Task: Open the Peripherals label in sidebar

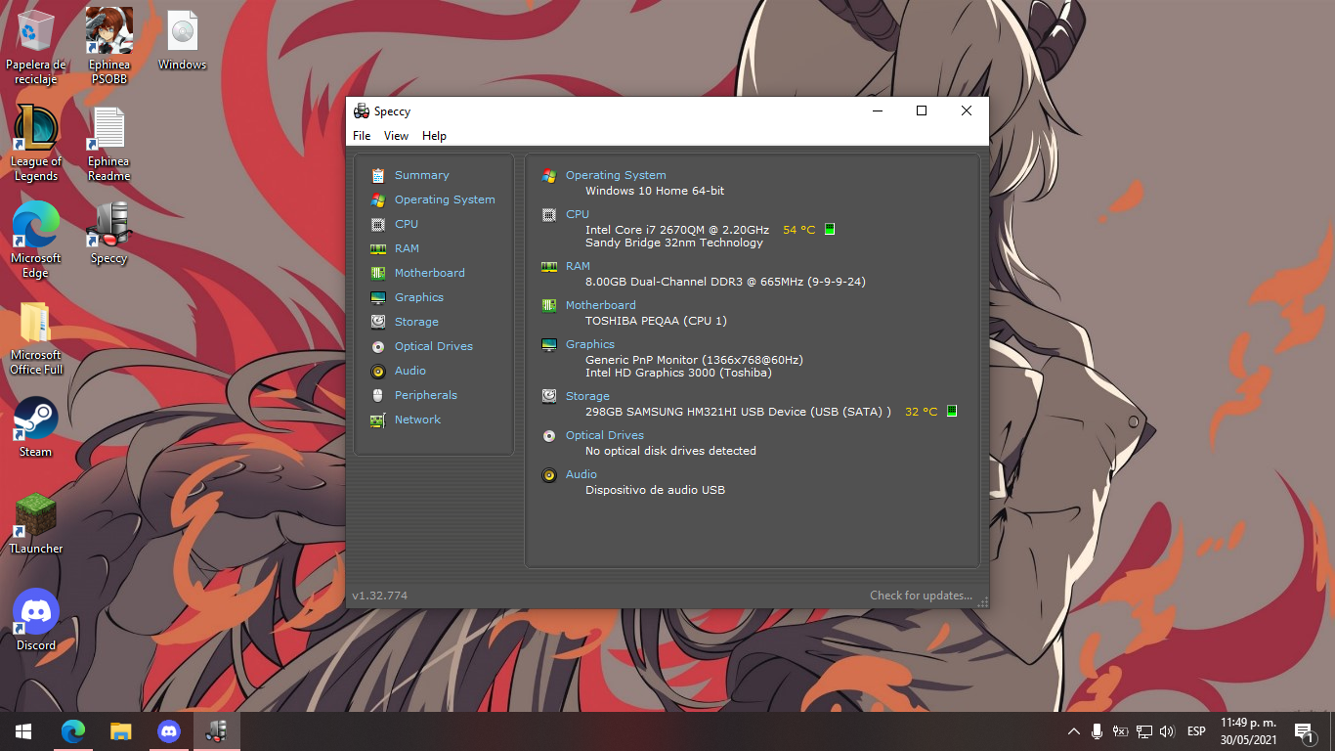Action: click(x=426, y=395)
